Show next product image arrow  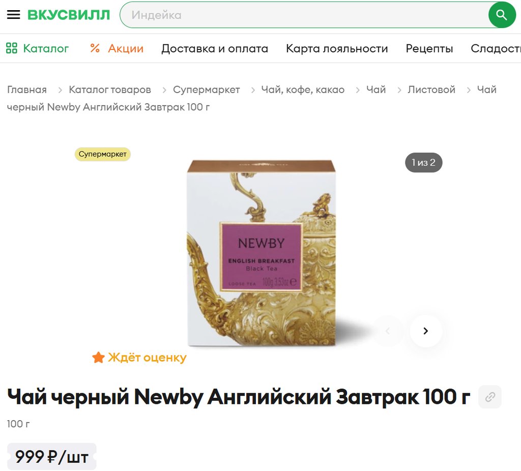tap(426, 331)
